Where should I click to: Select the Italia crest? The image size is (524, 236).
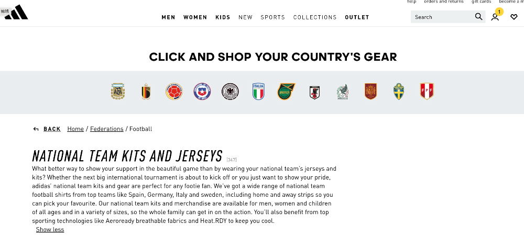[x=258, y=92]
